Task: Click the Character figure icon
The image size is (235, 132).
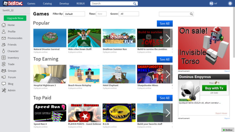Action: pos(4,51)
